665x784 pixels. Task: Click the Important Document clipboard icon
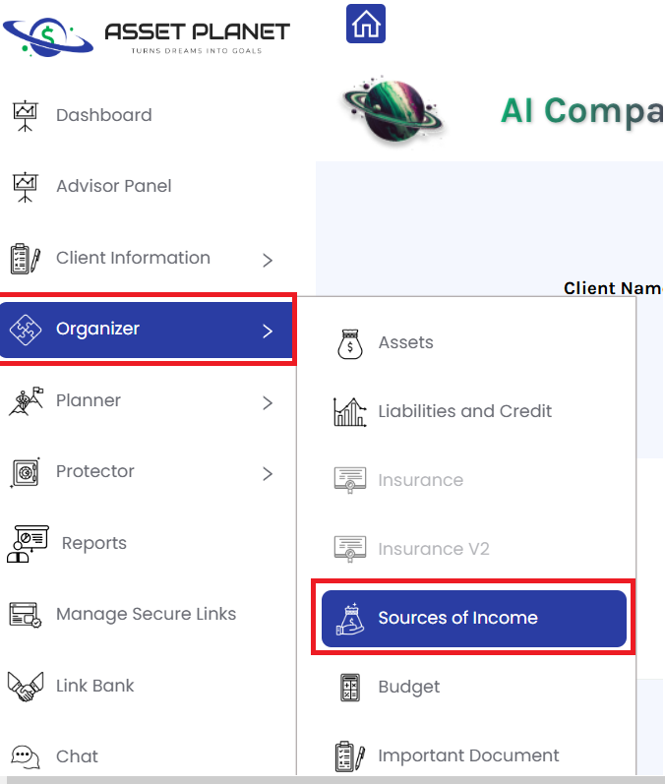(349, 755)
